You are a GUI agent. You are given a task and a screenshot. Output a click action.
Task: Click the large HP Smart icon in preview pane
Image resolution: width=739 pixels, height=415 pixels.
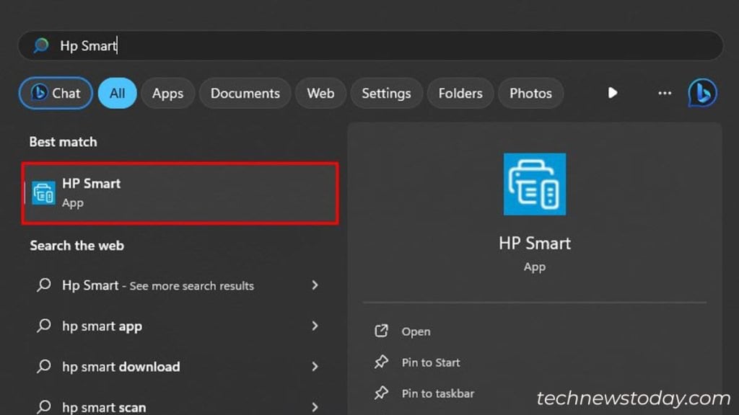click(x=534, y=184)
